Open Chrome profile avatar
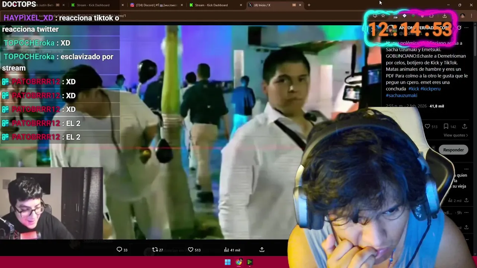477x268 pixels. pos(462,16)
